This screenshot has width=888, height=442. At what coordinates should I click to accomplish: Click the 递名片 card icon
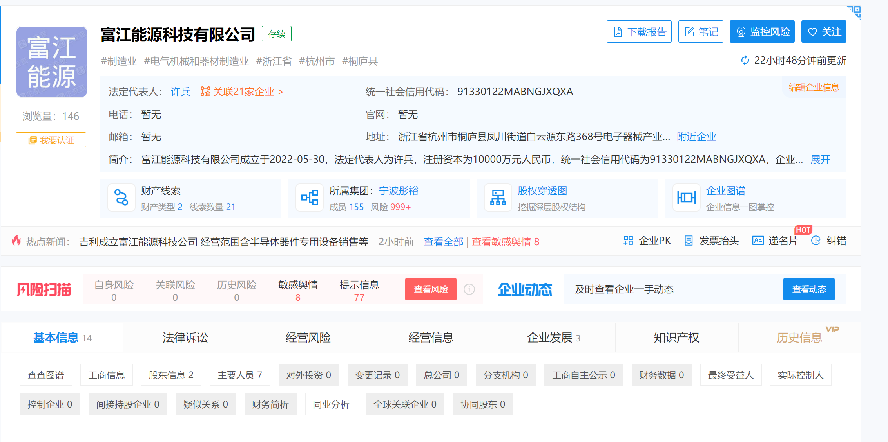tap(758, 241)
